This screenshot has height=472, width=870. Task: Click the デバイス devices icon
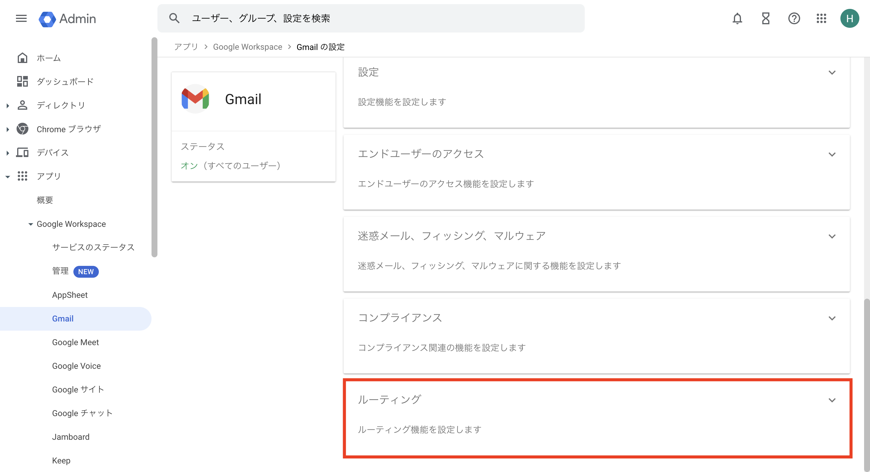point(22,152)
